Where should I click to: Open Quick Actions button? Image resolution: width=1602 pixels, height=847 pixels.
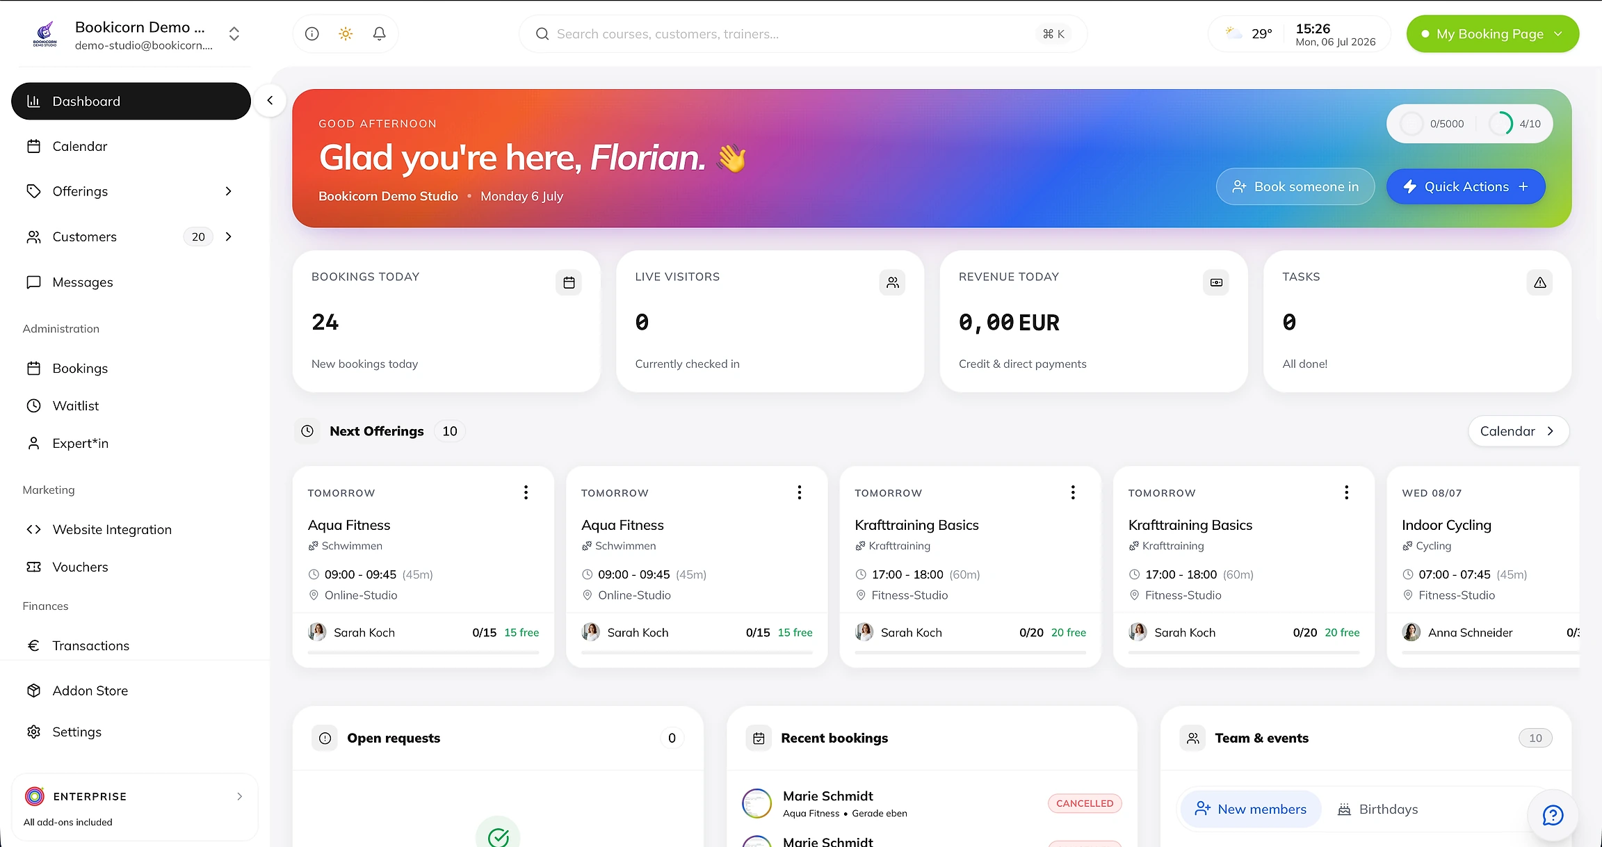click(x=1466, y=186)
